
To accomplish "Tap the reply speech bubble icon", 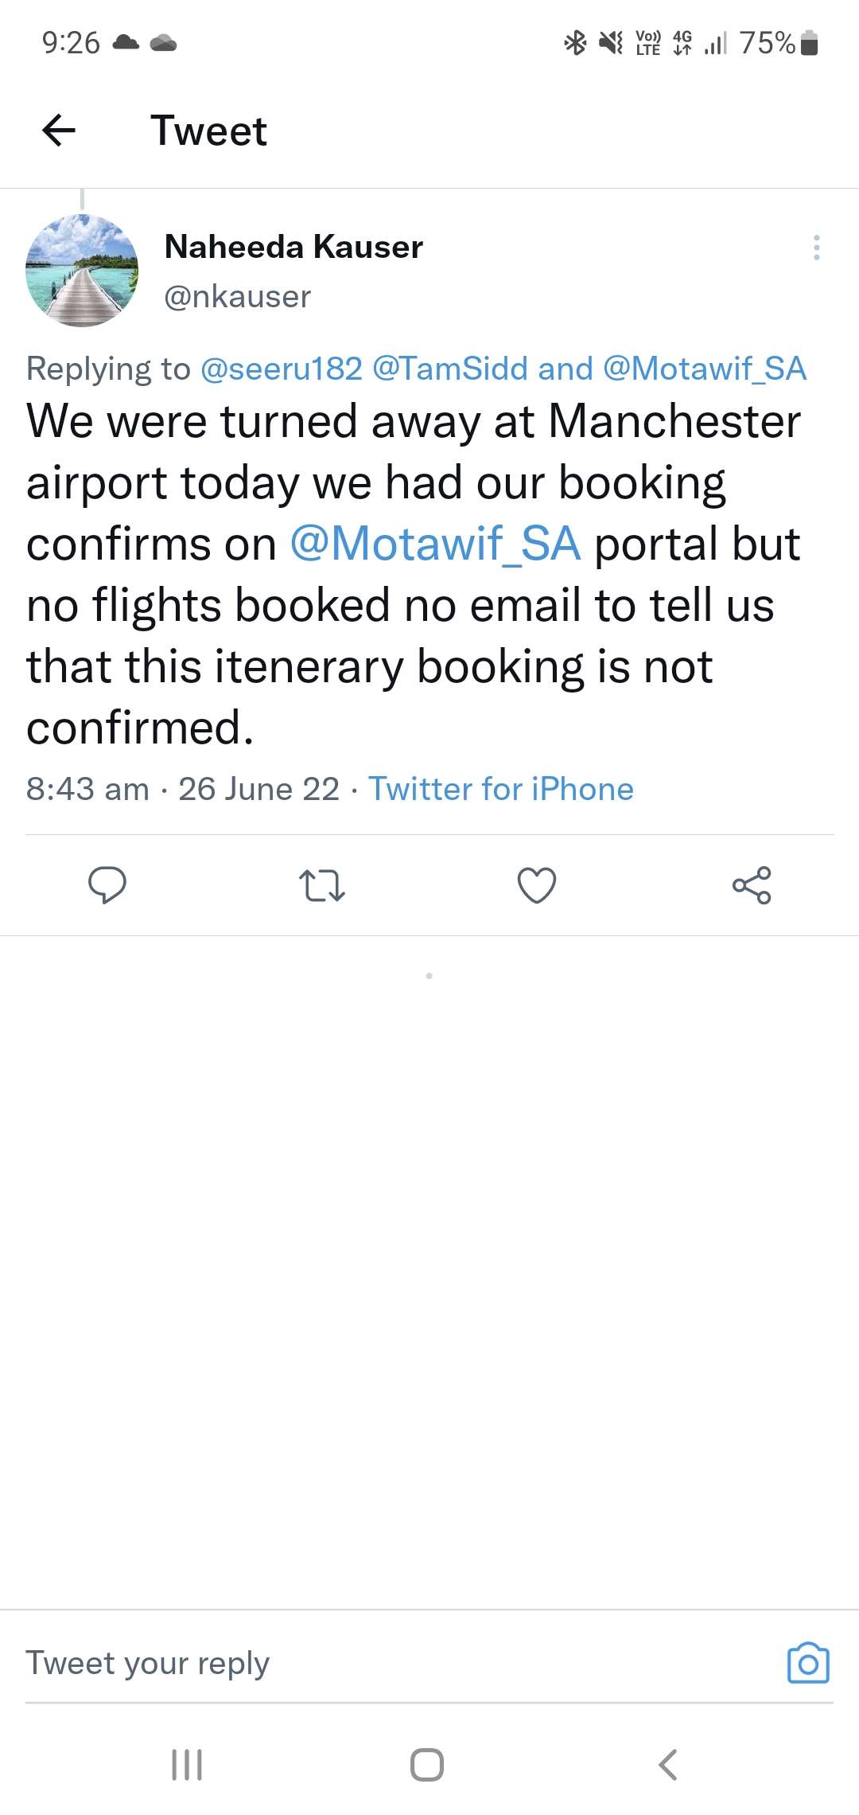I will coord(107,884).
